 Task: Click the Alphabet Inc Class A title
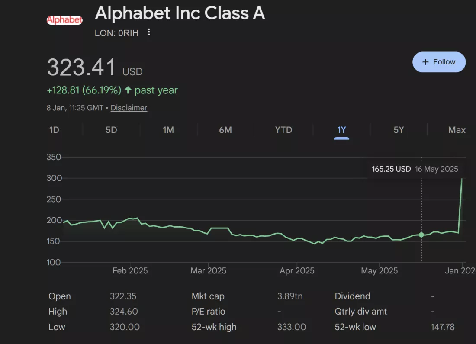(180, 13)
